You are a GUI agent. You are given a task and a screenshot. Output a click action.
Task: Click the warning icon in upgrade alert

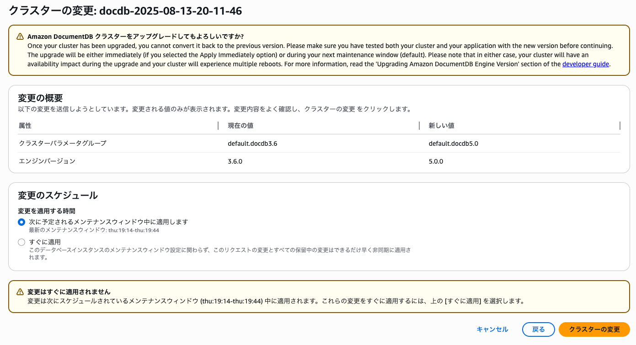click(20, 37)
